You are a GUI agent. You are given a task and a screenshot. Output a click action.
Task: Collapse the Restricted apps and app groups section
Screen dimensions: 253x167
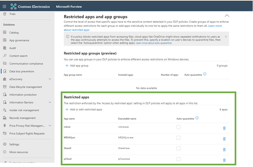pyautogui.click(x=226, y=15)
